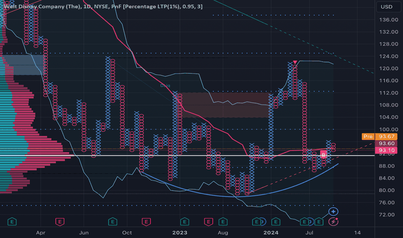Viewport: 403px width, 238px height.
Task: Select the pink shaded rectangle zone near 108
Action: coord(226,105)
